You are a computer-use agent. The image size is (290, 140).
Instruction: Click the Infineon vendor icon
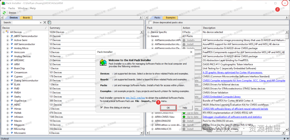point(12,117)
